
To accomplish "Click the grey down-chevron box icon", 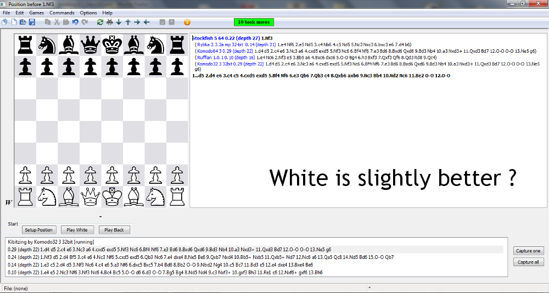I will point(162,22).
